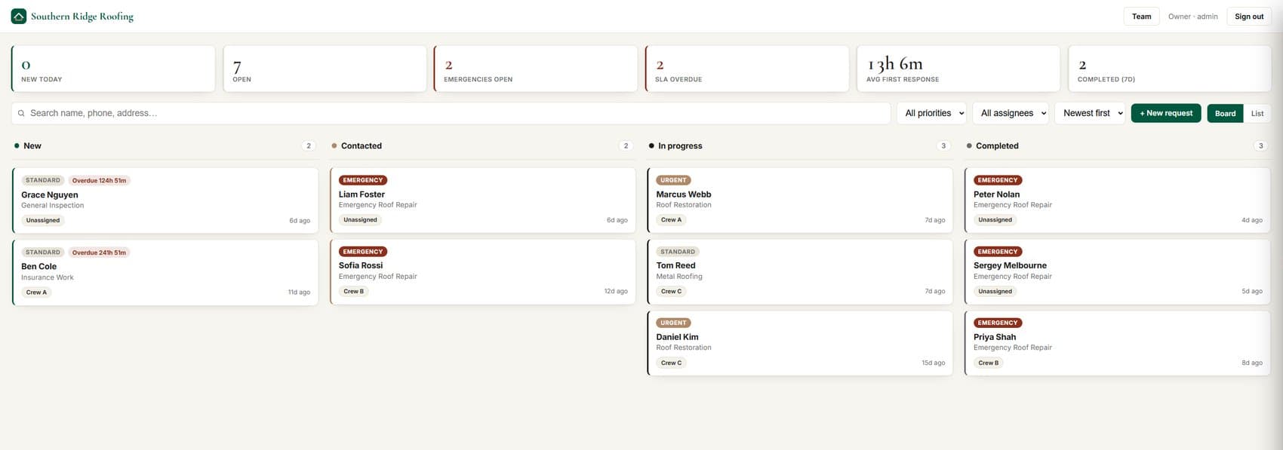This screenshot has width=1283, height=450.
Task: Click the Urgent badge on Daniel Kim card
Action: (x=673, y=323)
